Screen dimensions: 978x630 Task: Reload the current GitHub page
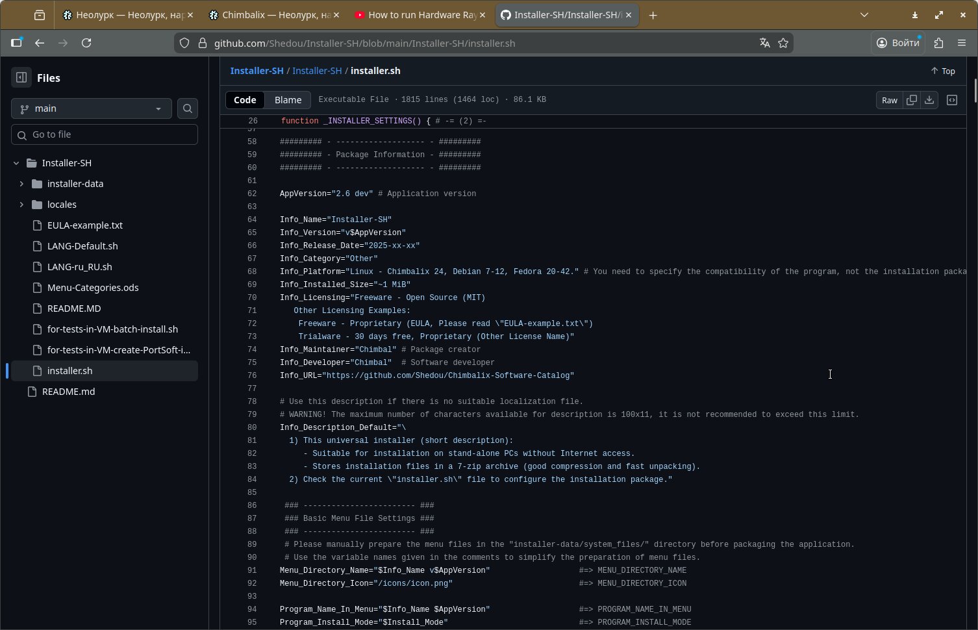[x=86, y=43]
